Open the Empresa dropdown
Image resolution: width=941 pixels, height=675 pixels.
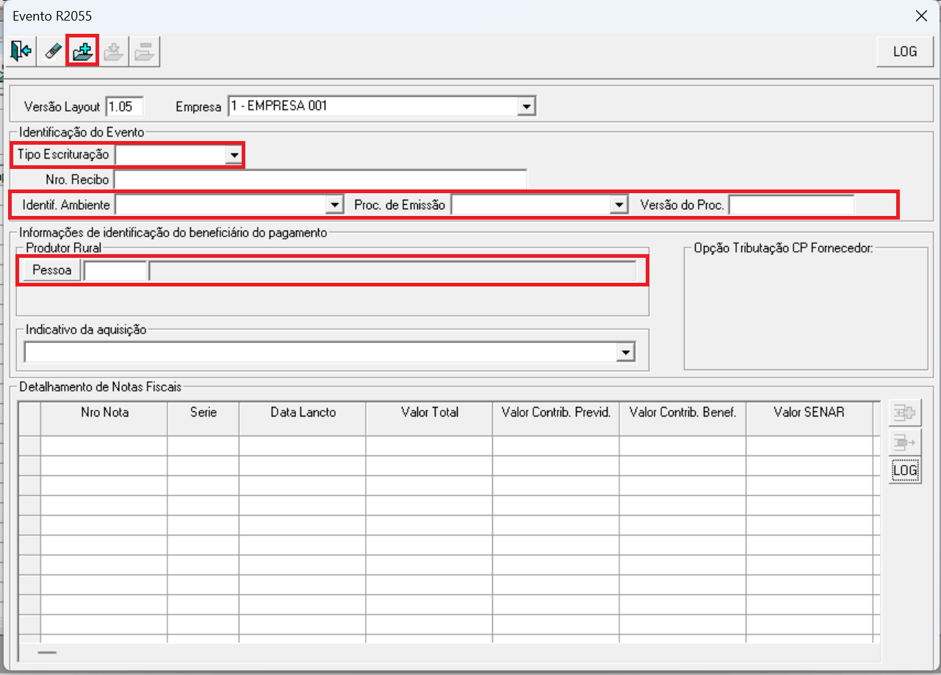tap(526, 107)
